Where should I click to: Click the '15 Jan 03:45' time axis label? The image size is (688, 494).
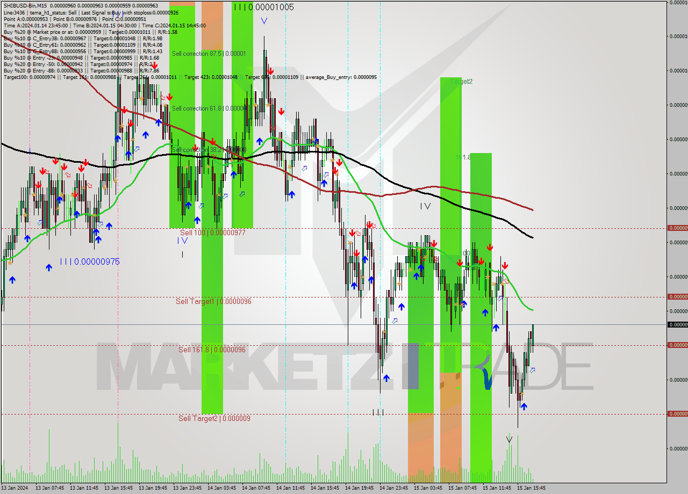[x=428, y=488]
